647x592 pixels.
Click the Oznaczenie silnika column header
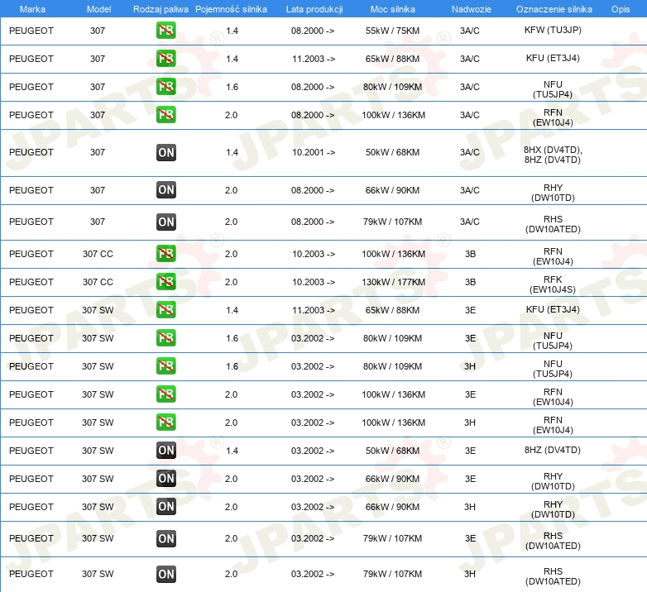point(554,9)
